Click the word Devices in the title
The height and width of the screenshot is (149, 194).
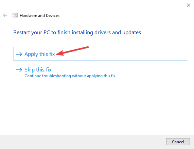coord(53,16)
